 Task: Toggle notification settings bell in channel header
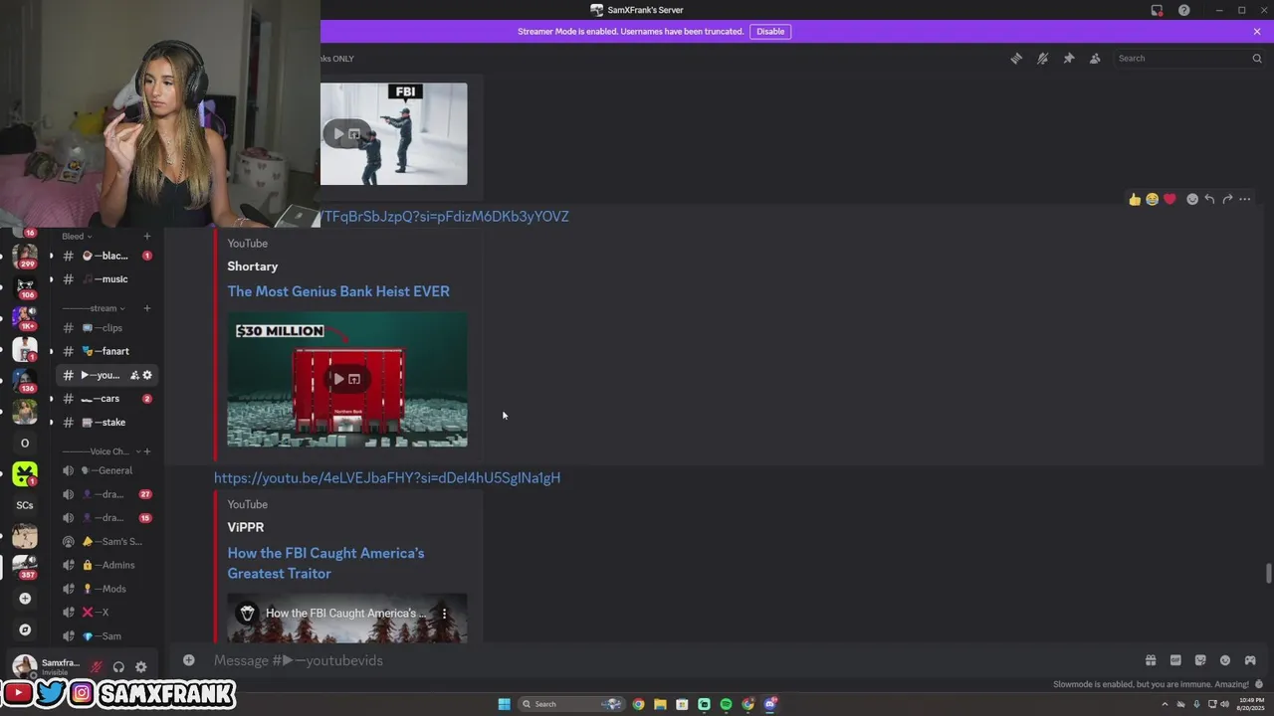(1042, 59)
